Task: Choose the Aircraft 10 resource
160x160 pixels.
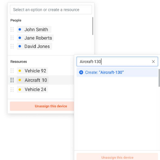Action: pyautogui.click(x=33, y=80)
